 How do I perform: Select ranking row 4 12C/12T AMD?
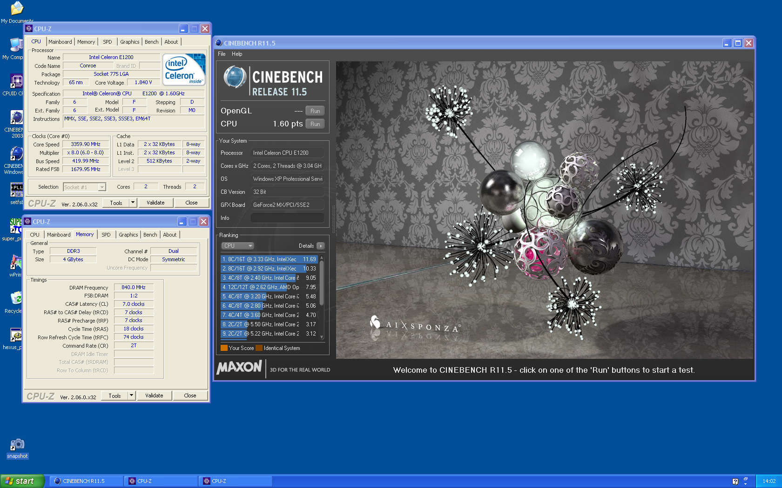click(x=269, y=287)
